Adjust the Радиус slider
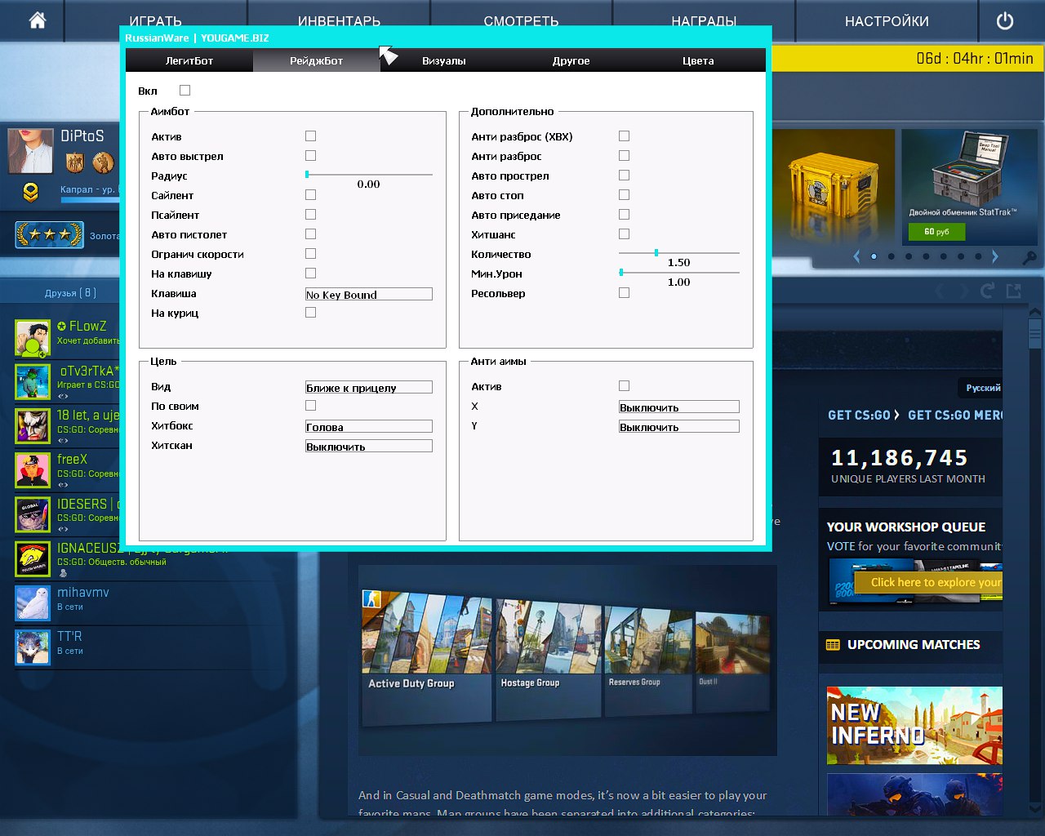Screen dimensions: 1045x836 click(369, 175)
